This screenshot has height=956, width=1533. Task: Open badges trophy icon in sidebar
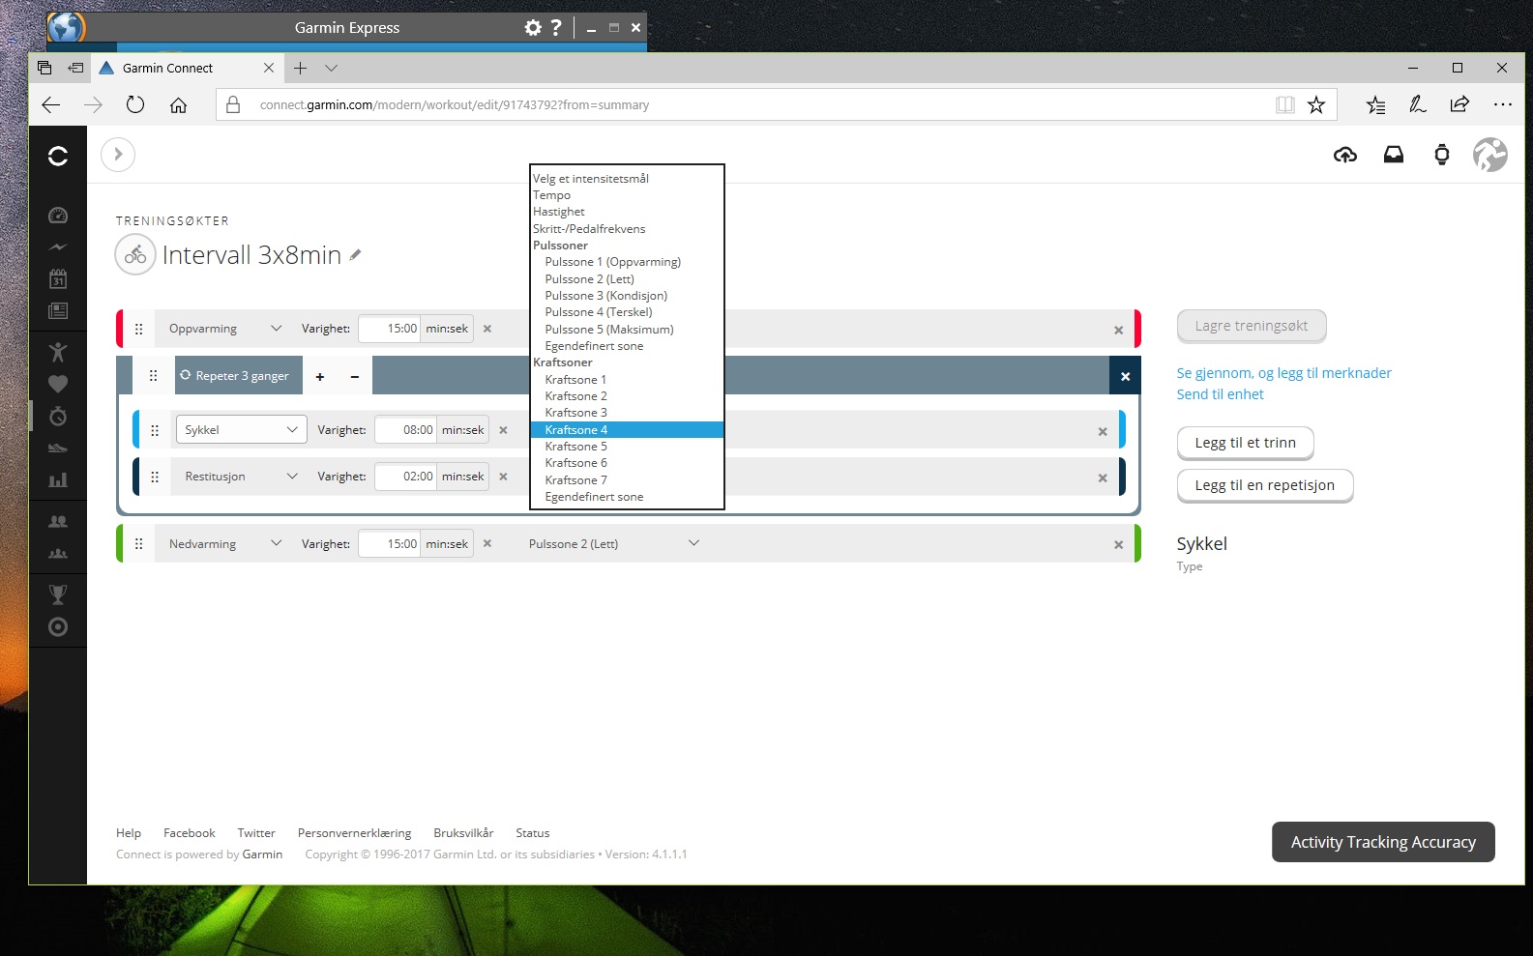tap(58, 594)
